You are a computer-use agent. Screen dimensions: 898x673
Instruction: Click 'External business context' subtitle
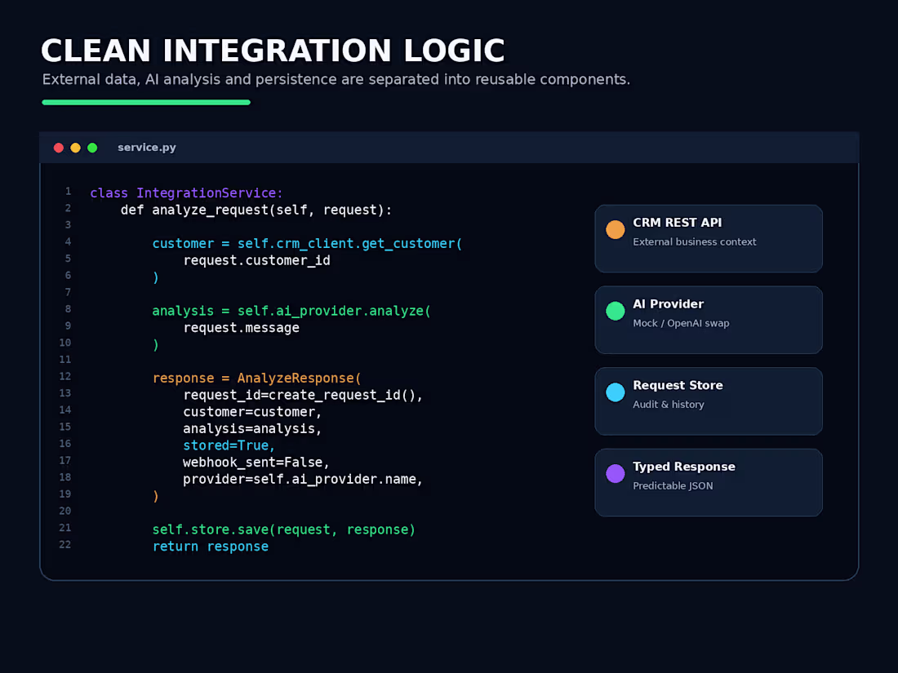[694, 242]
